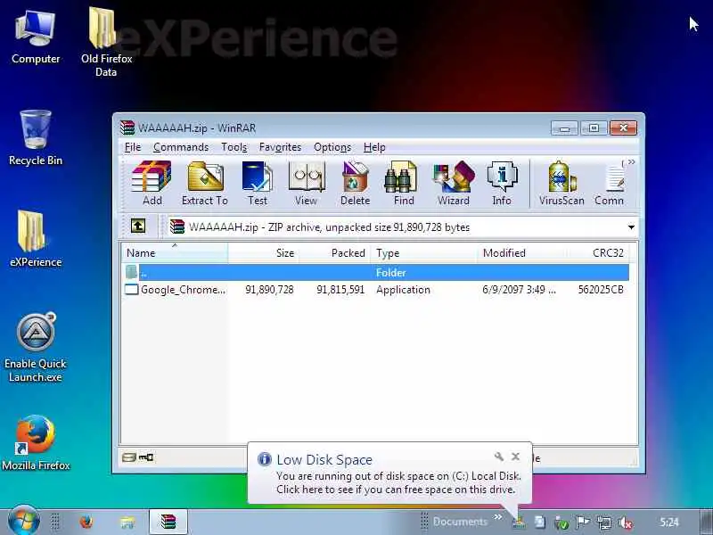Click the Delete toolbar icon
The height and width of the screenshot is (535, 713).
355,184
